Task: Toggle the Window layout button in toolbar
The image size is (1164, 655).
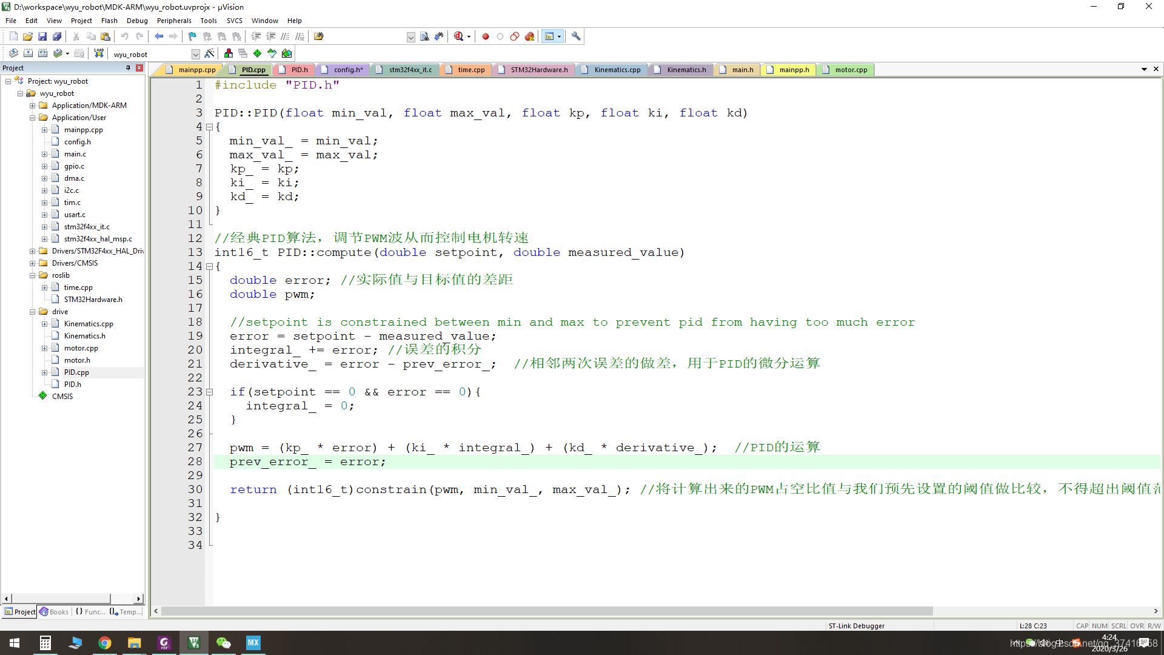Action: pos(549,36)
